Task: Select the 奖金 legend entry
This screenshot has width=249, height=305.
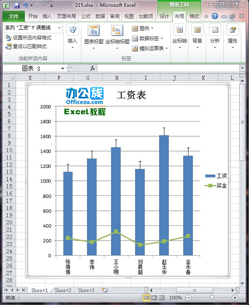Action: (x=216, y=186)
